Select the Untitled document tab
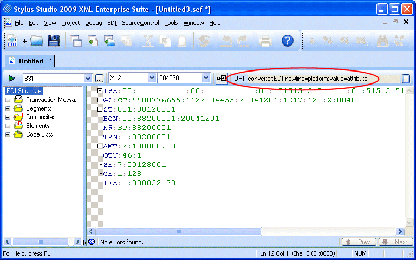Image resolution: width=416 pixels, height=260 pixels. point(30,61)
